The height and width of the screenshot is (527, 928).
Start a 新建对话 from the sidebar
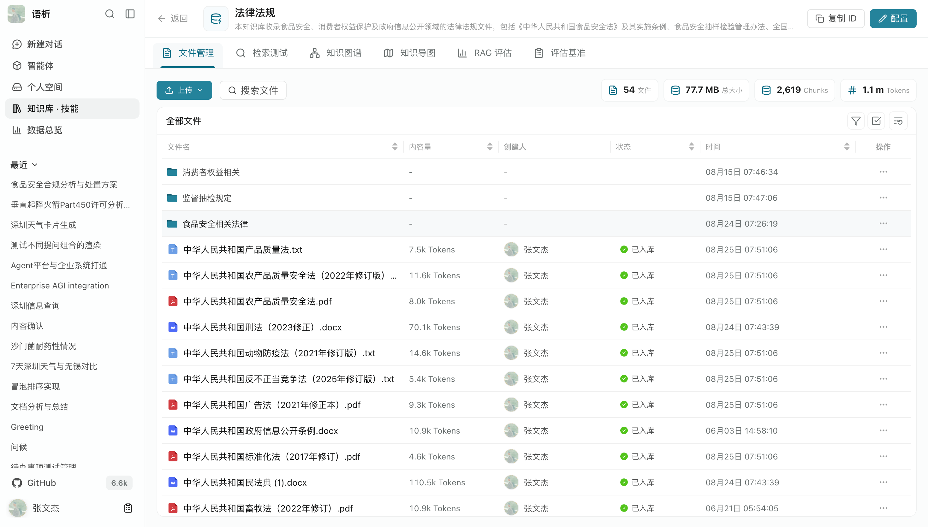click(x=72, y=44)
